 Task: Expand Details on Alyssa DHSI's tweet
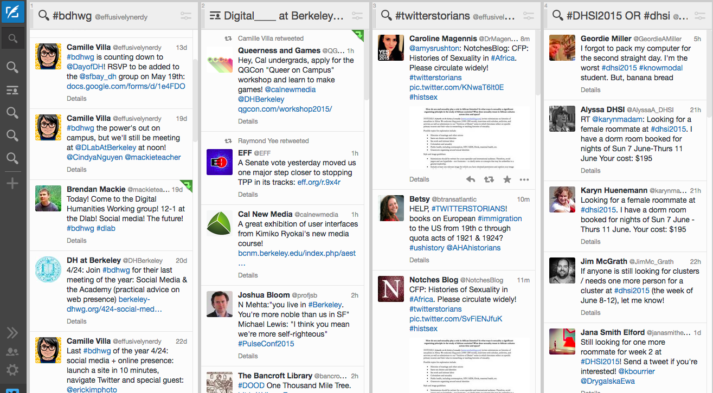tap(590, 171)
